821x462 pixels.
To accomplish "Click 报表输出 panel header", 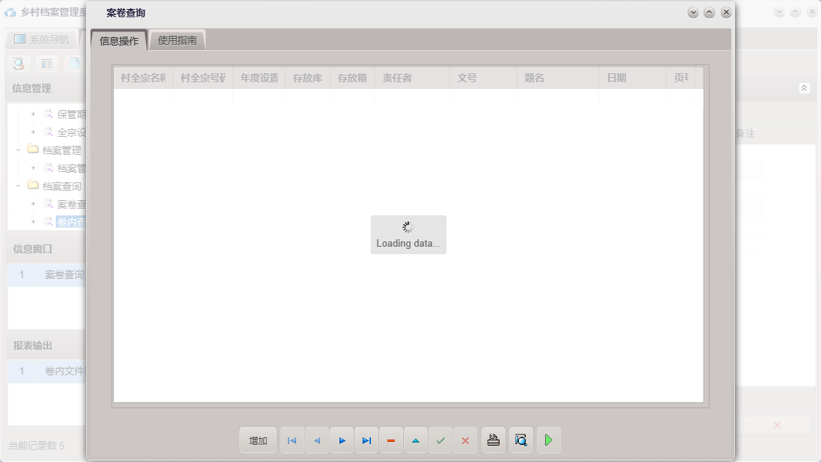I will click(32, 346).
